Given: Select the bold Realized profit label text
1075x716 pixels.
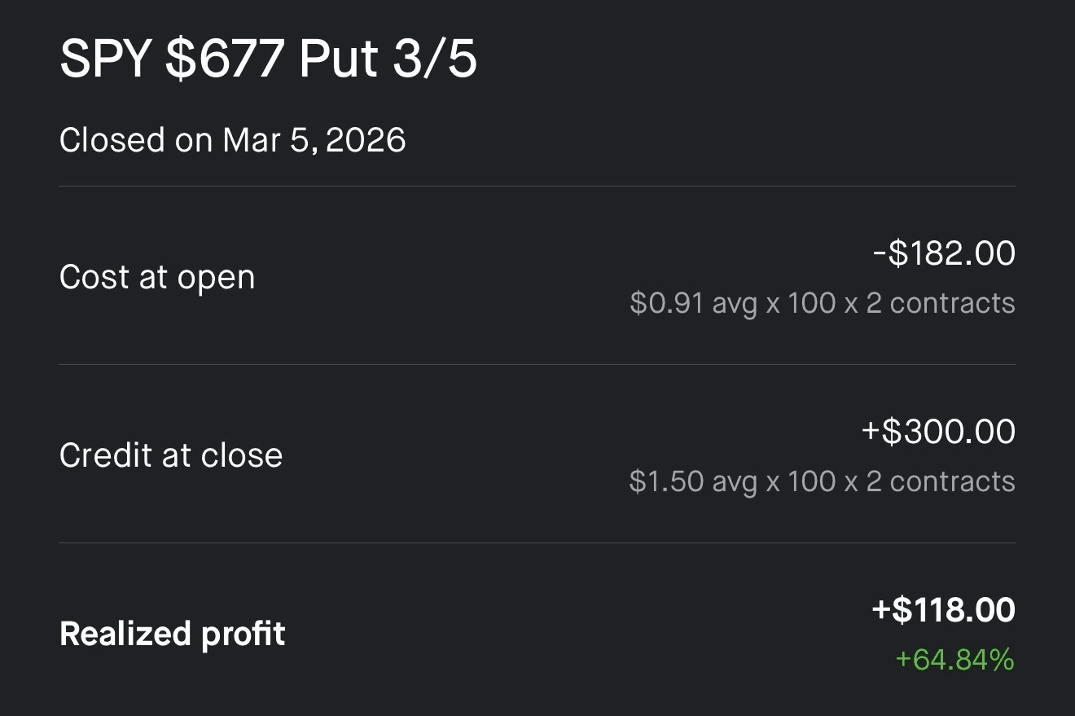Looking at the screenshot, I should (172, 633).
